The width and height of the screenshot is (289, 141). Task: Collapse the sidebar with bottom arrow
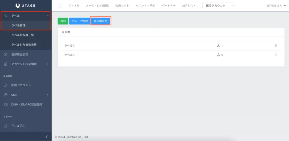(x=47, y=136)
